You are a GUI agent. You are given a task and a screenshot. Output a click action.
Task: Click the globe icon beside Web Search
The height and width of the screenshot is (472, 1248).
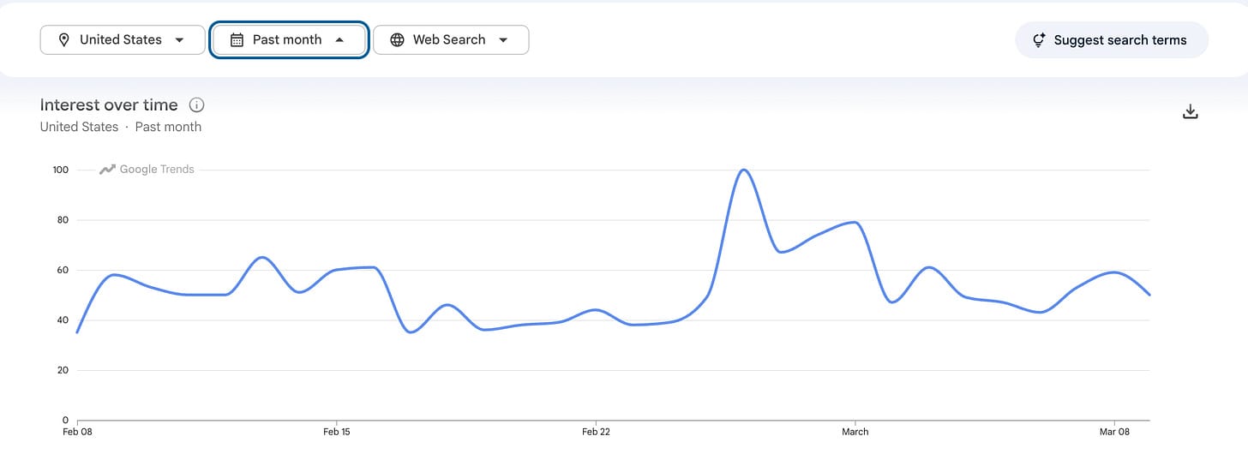[x=397, y=40]
